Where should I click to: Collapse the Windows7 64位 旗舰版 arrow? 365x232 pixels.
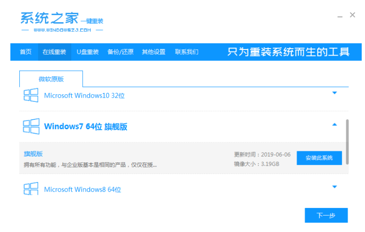pos(334,124)
